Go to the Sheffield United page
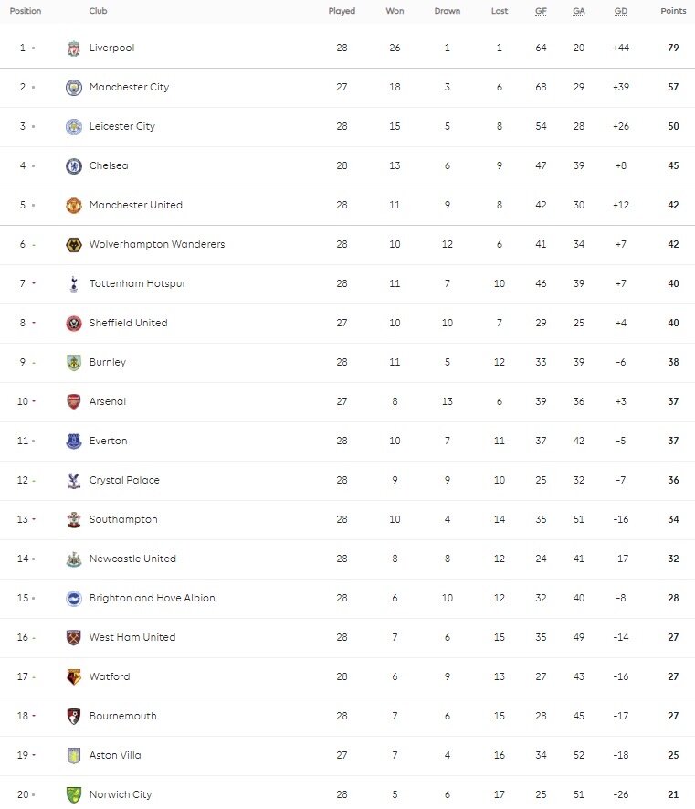The image size is (695, 809). click(128, 323)
